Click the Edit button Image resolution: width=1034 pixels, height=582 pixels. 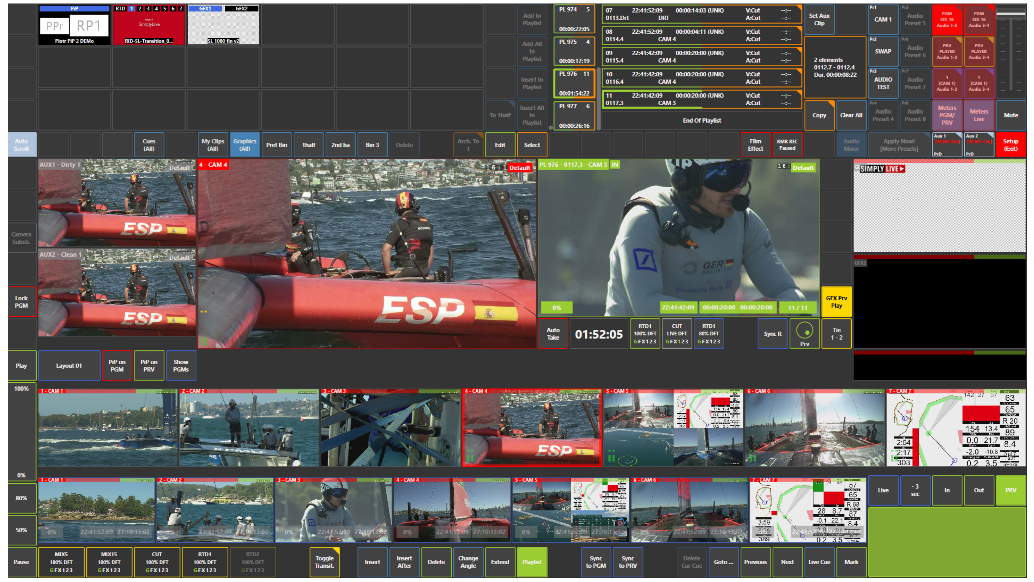click(x=500, y=145)
